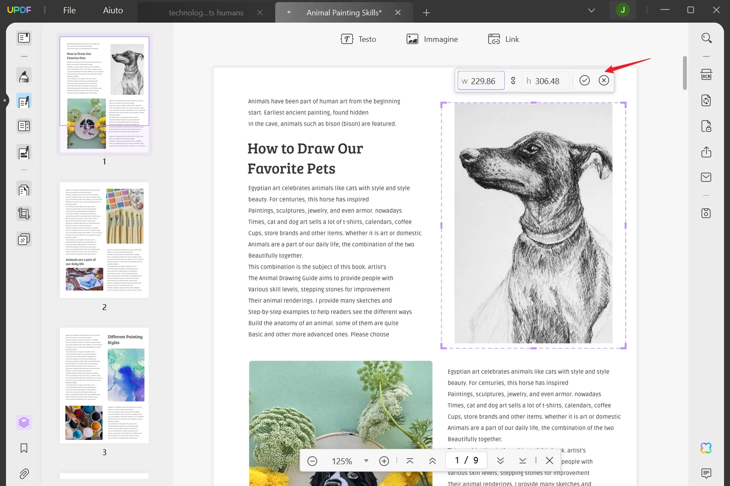The image size is (730, 486).
Task: Run OCR text recognition
Action: pos(706,75)
